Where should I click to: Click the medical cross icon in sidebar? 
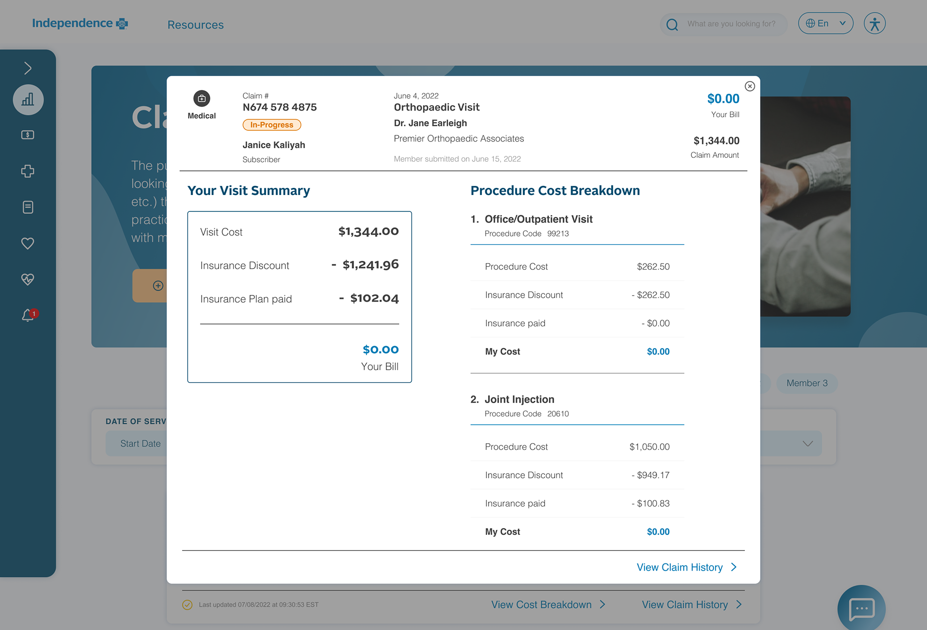coord(28,171)
